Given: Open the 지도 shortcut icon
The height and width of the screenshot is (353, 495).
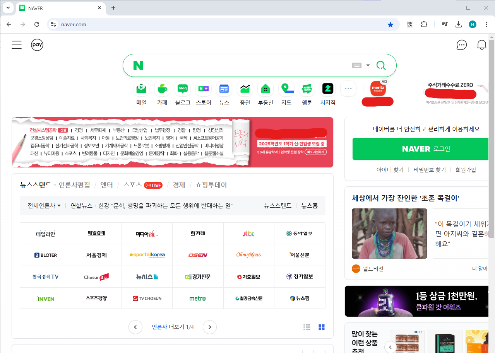Looking at the screenshot, I should coord(286,89).
